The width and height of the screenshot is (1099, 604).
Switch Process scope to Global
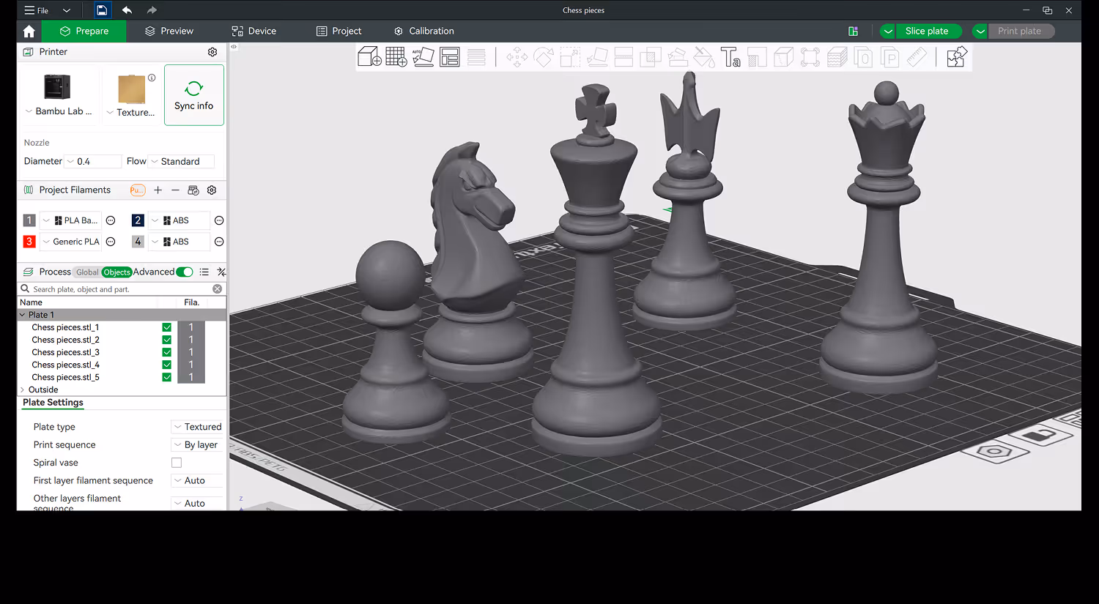(87, 272)
